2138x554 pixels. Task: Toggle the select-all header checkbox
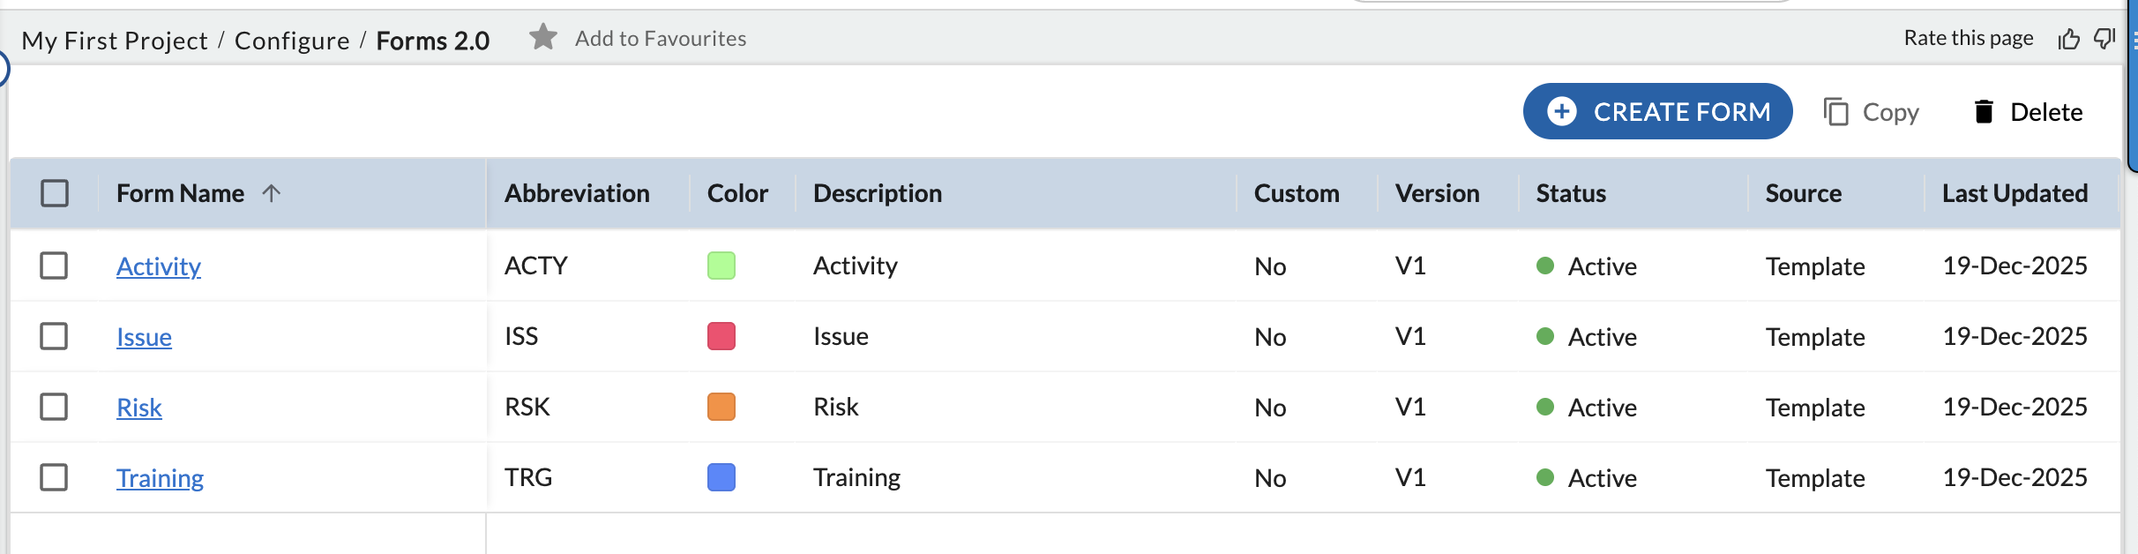coord(55,193)
